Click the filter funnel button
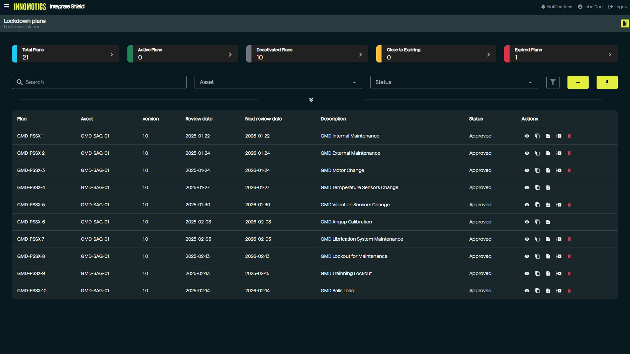This screenshot has width=630, height=354. (x=553, y=82)
